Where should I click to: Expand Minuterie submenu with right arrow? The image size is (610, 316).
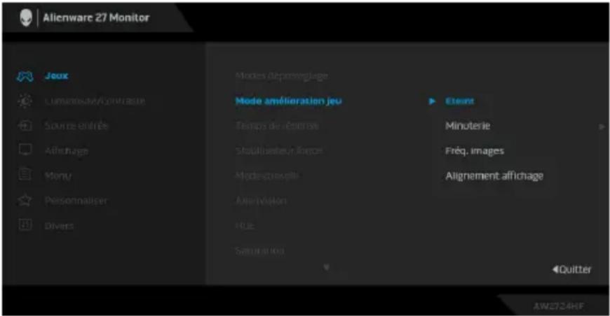[602, 127]
